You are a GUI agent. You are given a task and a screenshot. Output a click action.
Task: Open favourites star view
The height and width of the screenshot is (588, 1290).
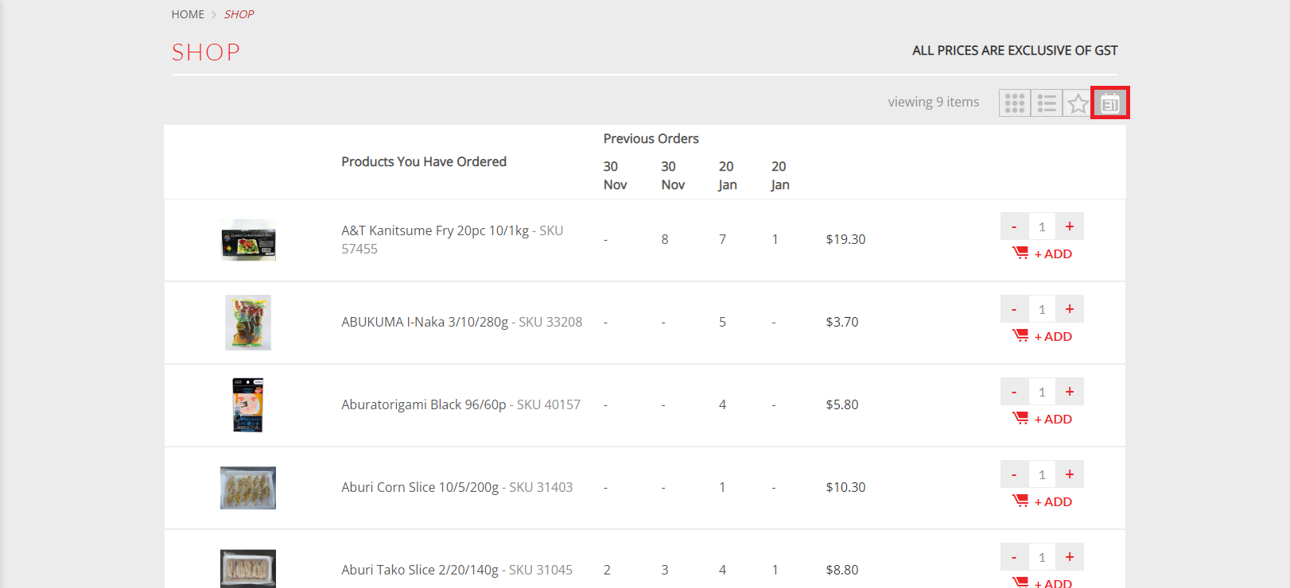(1078, 103)
